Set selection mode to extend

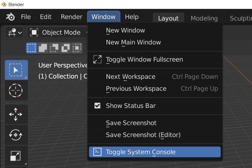point(43,48)
